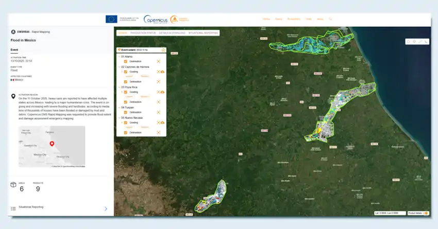Image resolution: width=438 pixels, height=229 pixels.
Task: Expand the 05 Nuevo Necaxa Grading sublayers
Action: click(122, 122)
